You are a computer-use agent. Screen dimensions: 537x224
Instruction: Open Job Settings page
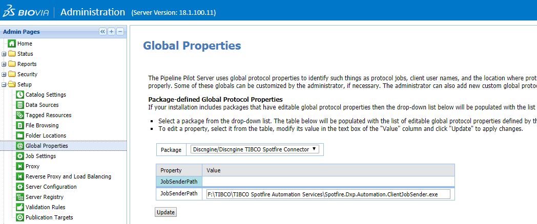pyautogui.click(x=41, y=156)
